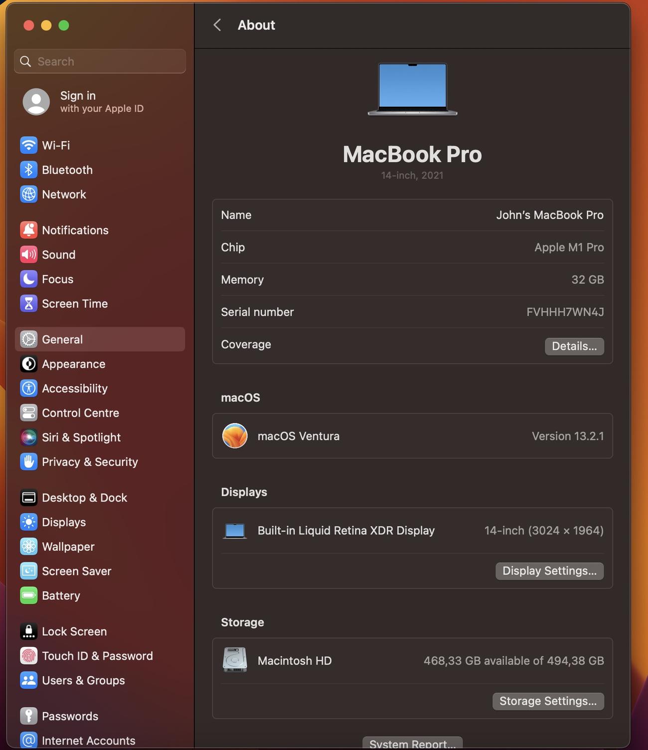648x750 pixels.
Task: Open Internet Accounts @ icon
Action: point(28,741)
